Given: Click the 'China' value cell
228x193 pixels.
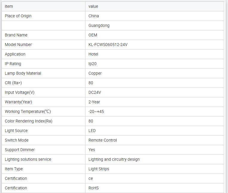Looking at the screenshot, I should click(94, 16).
